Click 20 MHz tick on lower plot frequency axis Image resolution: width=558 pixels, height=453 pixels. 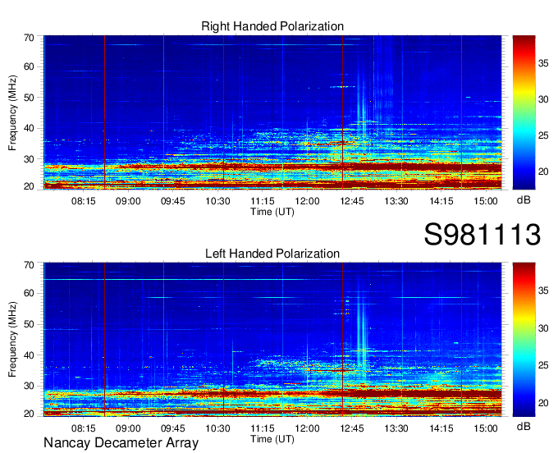[x=29, y=414]
